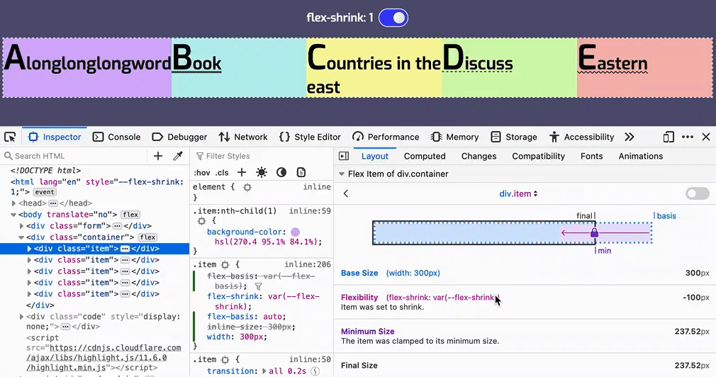Open the DevTools three-dot options menu
Screen dimensions: 716x377
[688, 137]
